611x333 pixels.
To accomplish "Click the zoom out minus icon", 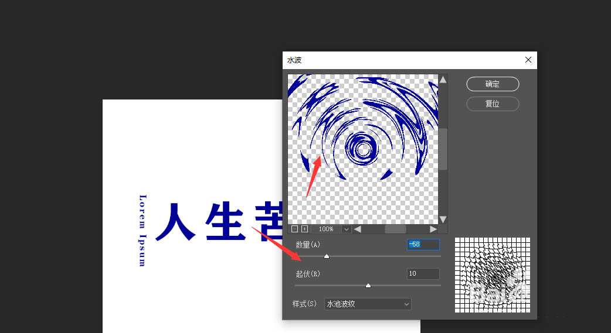I will click(295, 229).
